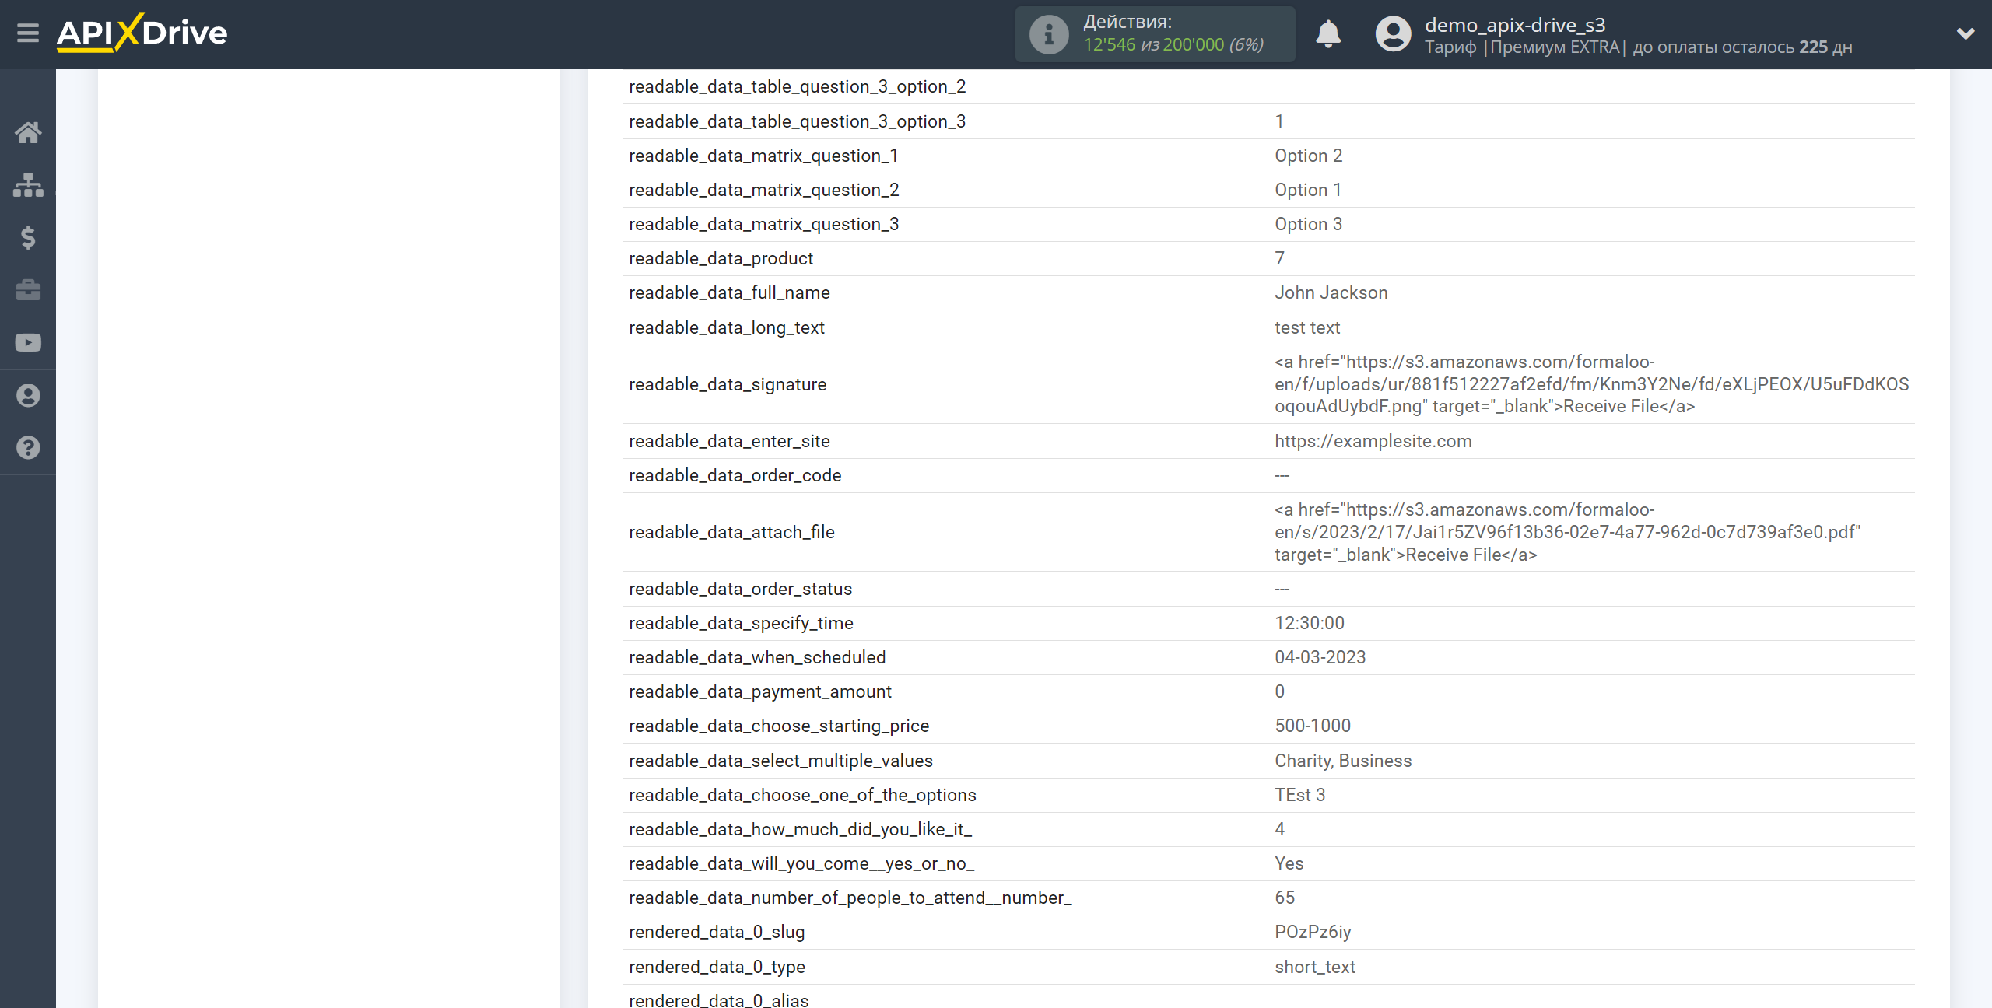Screen dimensions: 1992x1008
Task: Click the ApiX-Drive logo
Action: click(x=142, y=33)
